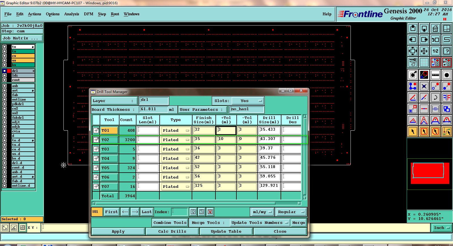Screen dimensions: 453x246
Task: Click the red color swatch of drl layer
Action: [9, 71]
